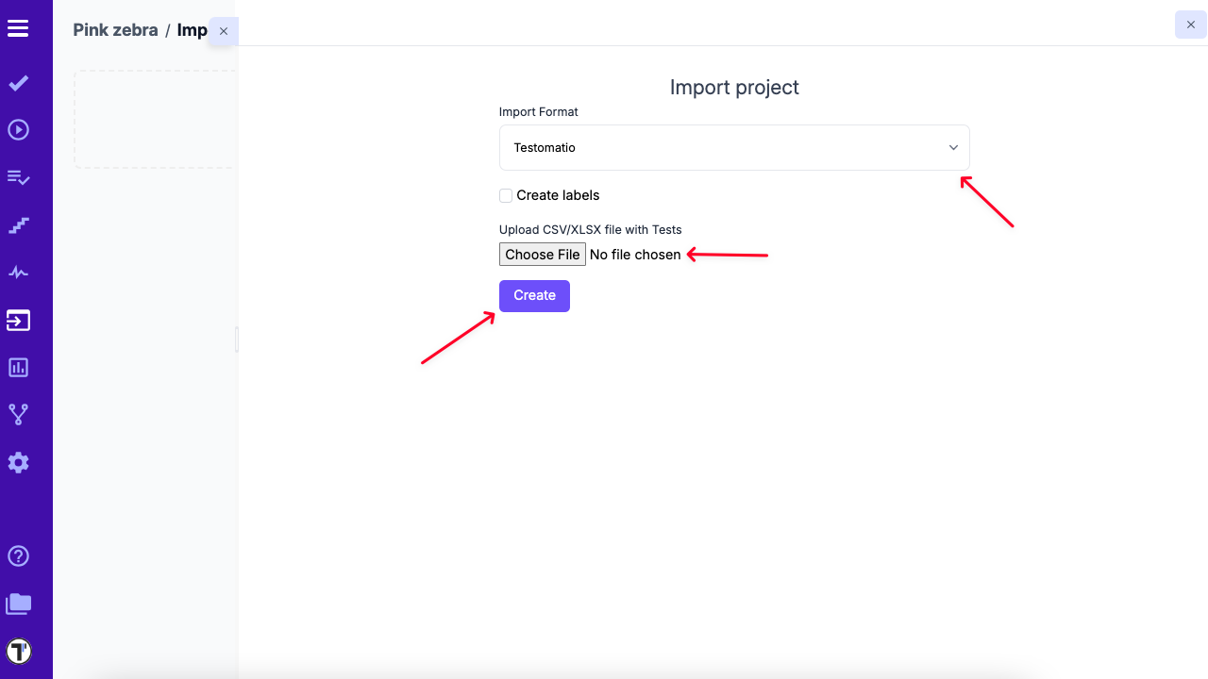Open Runs via the play circle icon
1208x679 pixels.
18,129
